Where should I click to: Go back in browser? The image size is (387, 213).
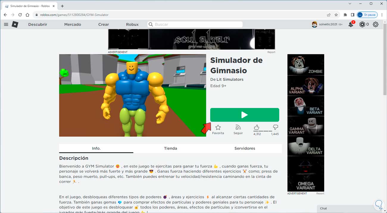click(x=5, y=15)
